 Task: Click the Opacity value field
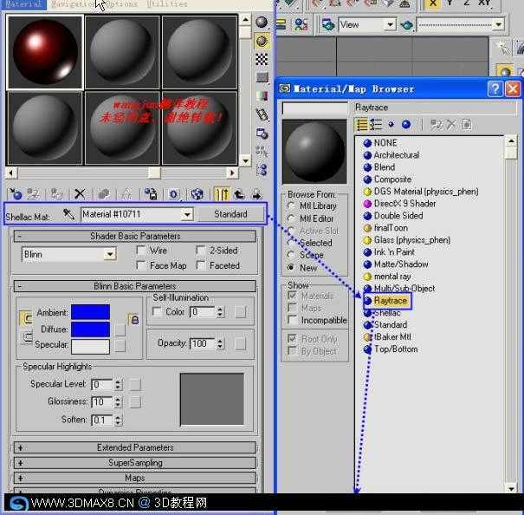coord(203,343)
